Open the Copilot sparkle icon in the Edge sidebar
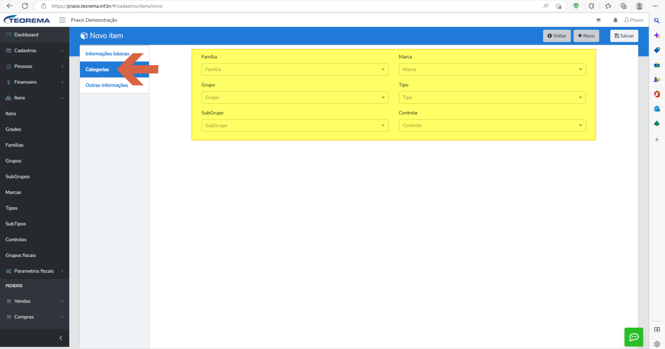Screen dimensions: 665x349 (x=657, y=35)
